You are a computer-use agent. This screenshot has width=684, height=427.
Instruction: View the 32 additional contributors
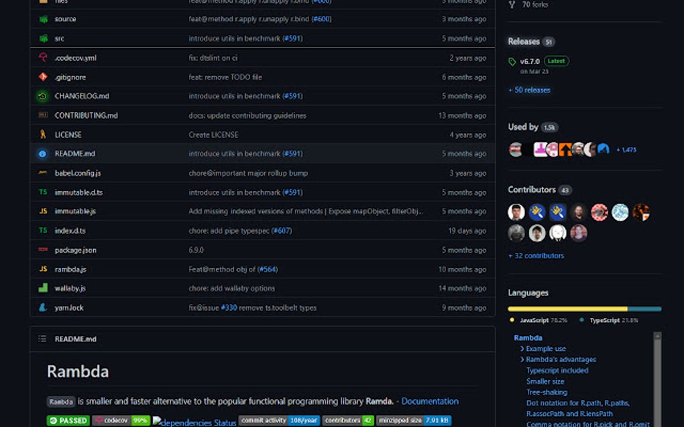point(537,256)
